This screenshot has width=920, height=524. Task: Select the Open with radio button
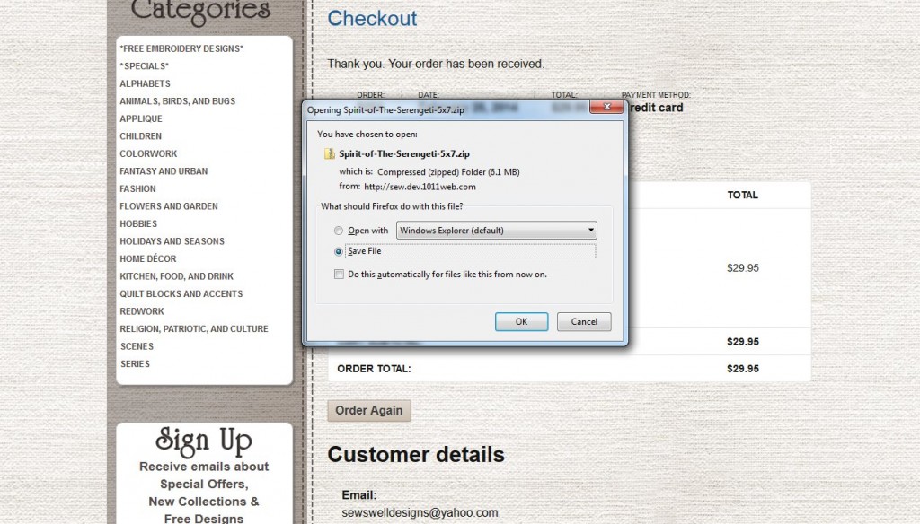click(339, 231)
